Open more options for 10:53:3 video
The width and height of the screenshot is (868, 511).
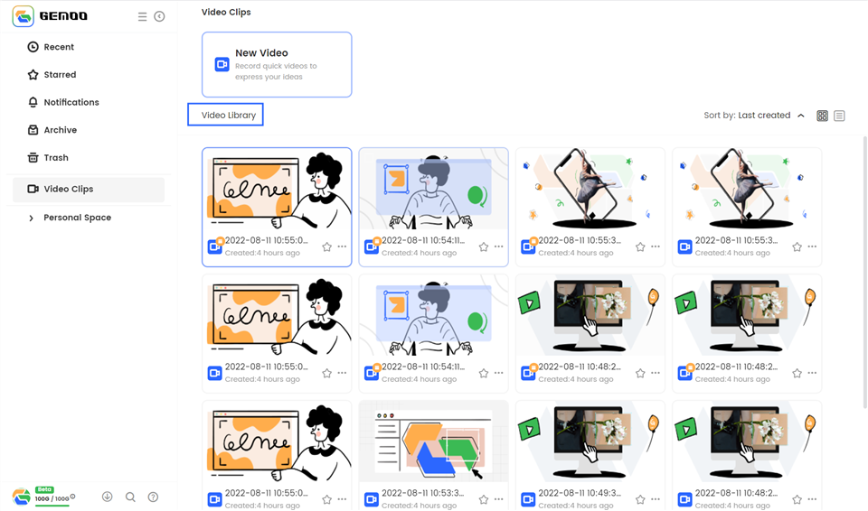click(x=499, y=499)
